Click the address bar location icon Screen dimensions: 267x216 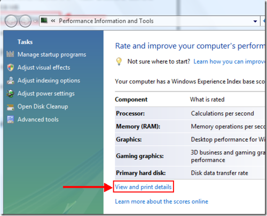[x=44, y=20]
